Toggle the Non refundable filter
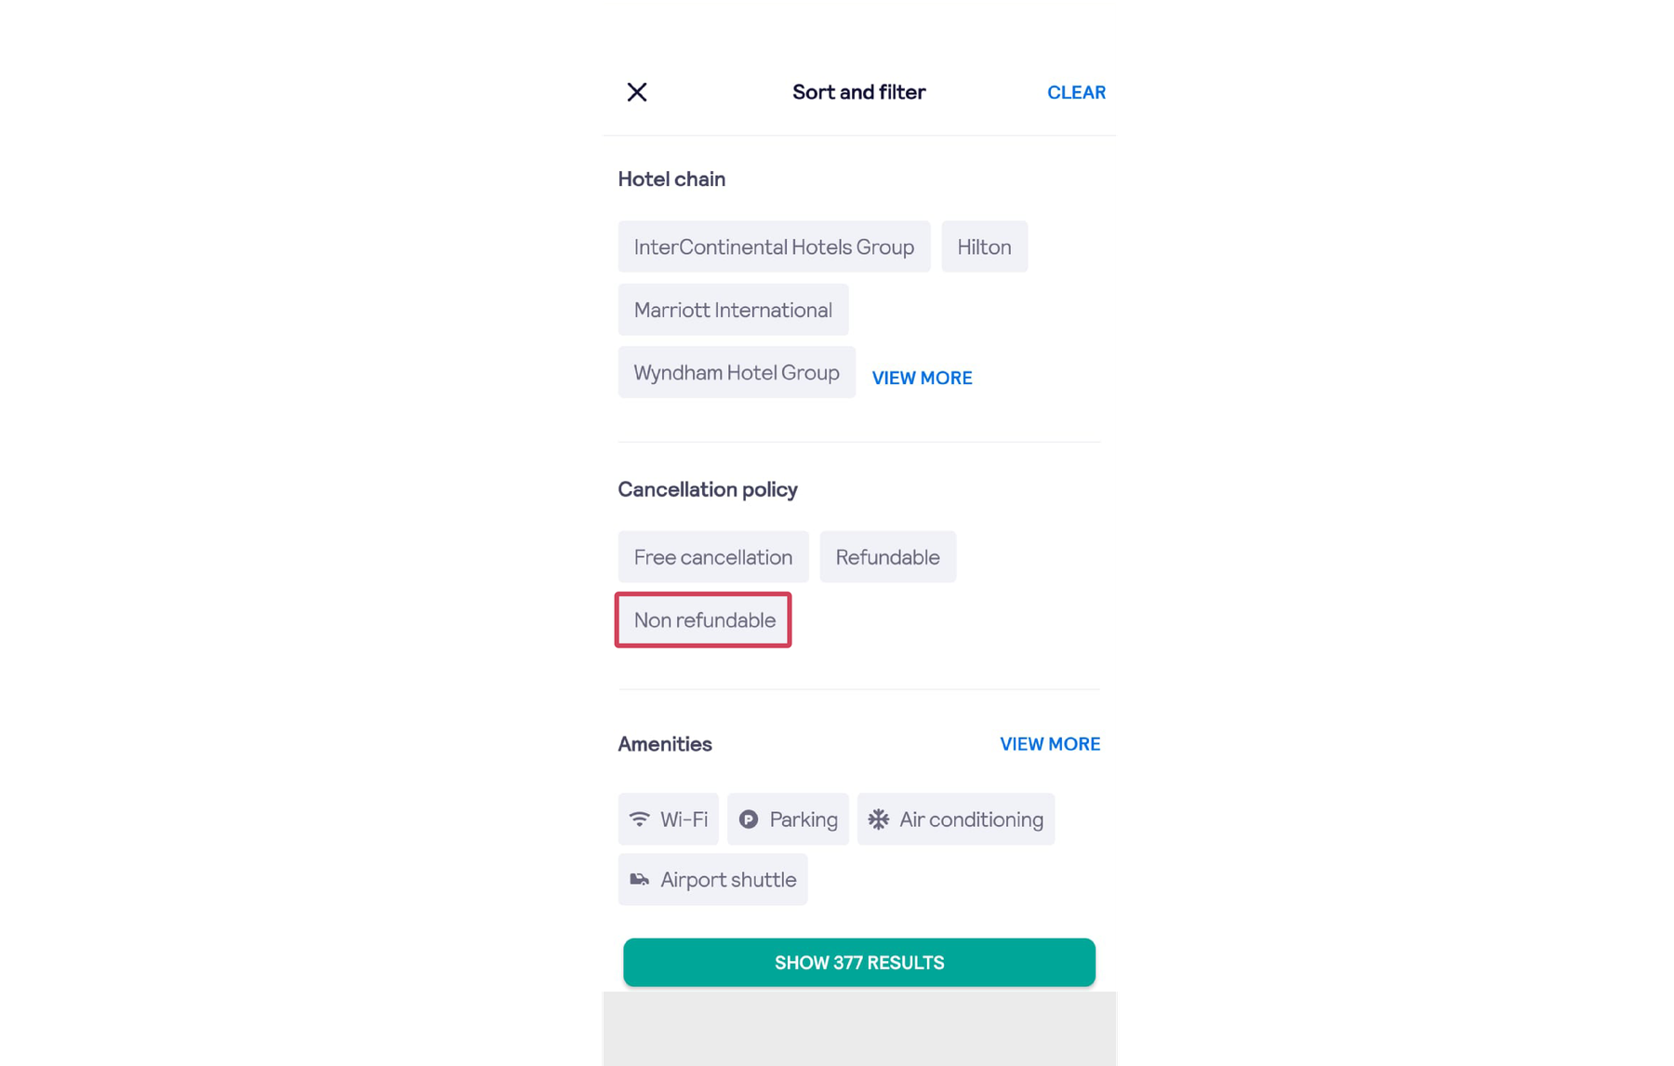 pyautogui.click(x=704, y=620)
